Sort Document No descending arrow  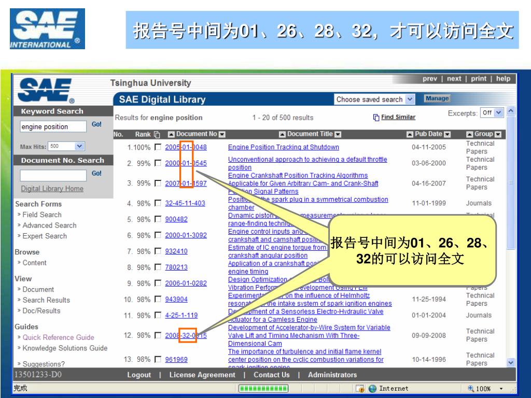tap(222, 134)
